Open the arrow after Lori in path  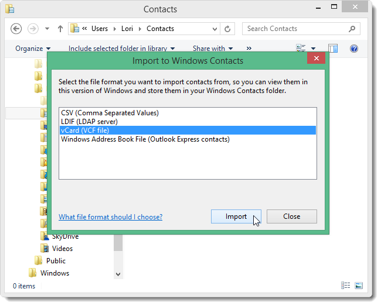[140, 29]
